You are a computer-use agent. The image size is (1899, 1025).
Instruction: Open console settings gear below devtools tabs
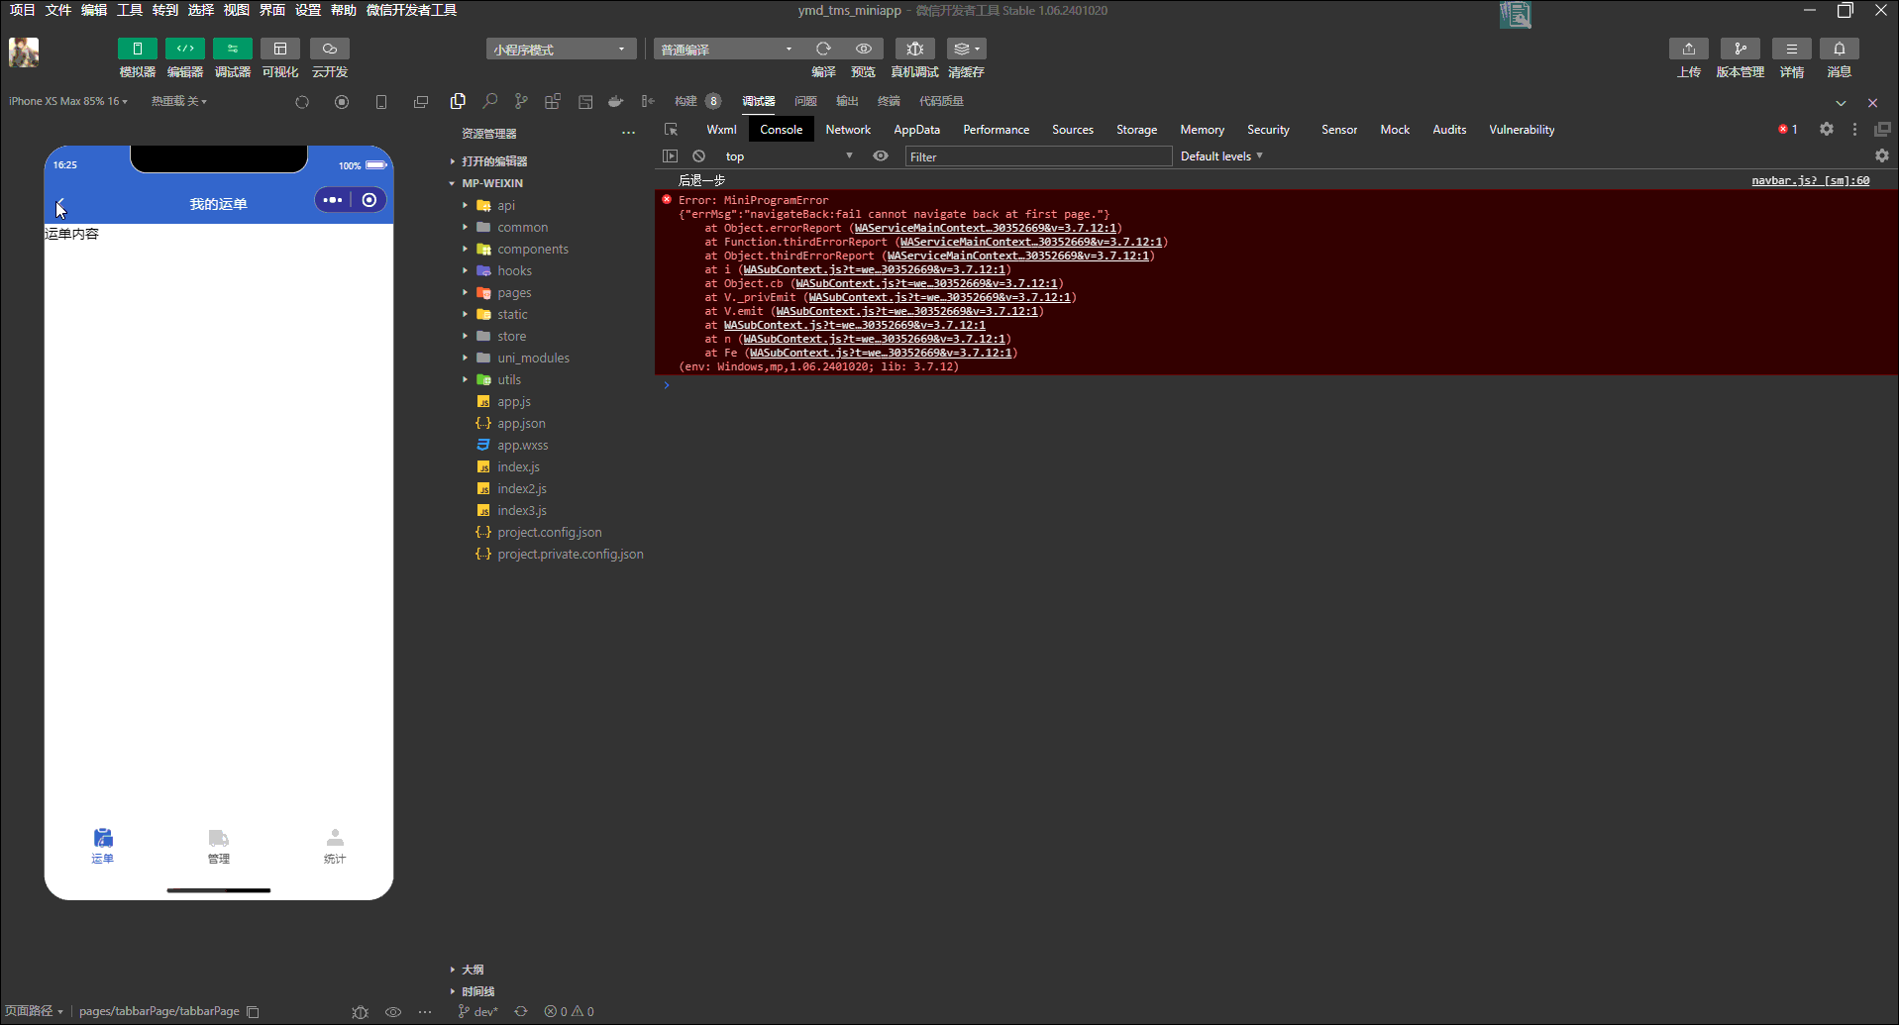tap(1882, 156)
